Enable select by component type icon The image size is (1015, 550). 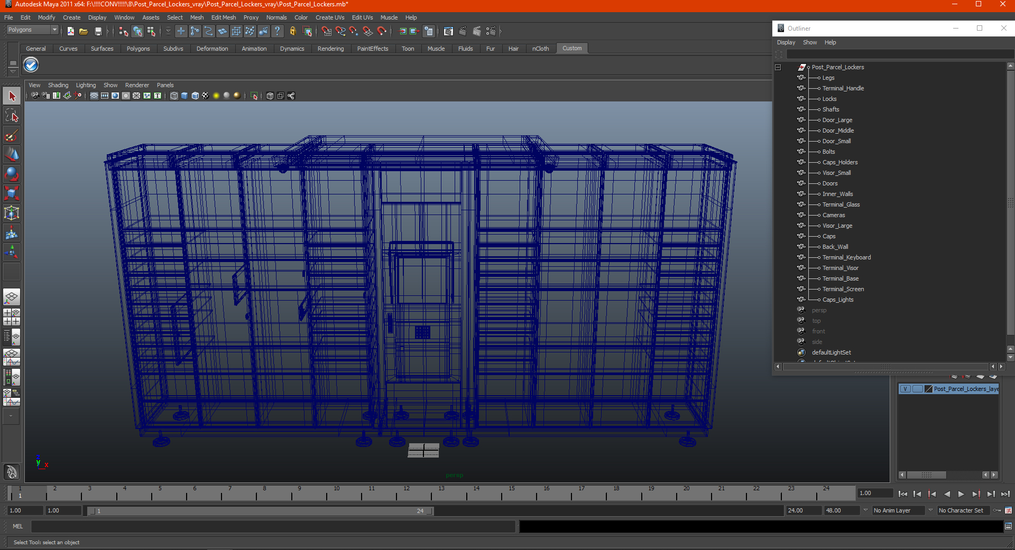[x=151, y=31]
